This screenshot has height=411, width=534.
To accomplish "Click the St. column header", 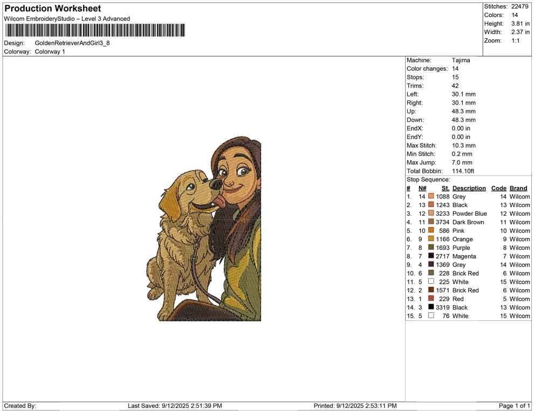I will [446, 188].
